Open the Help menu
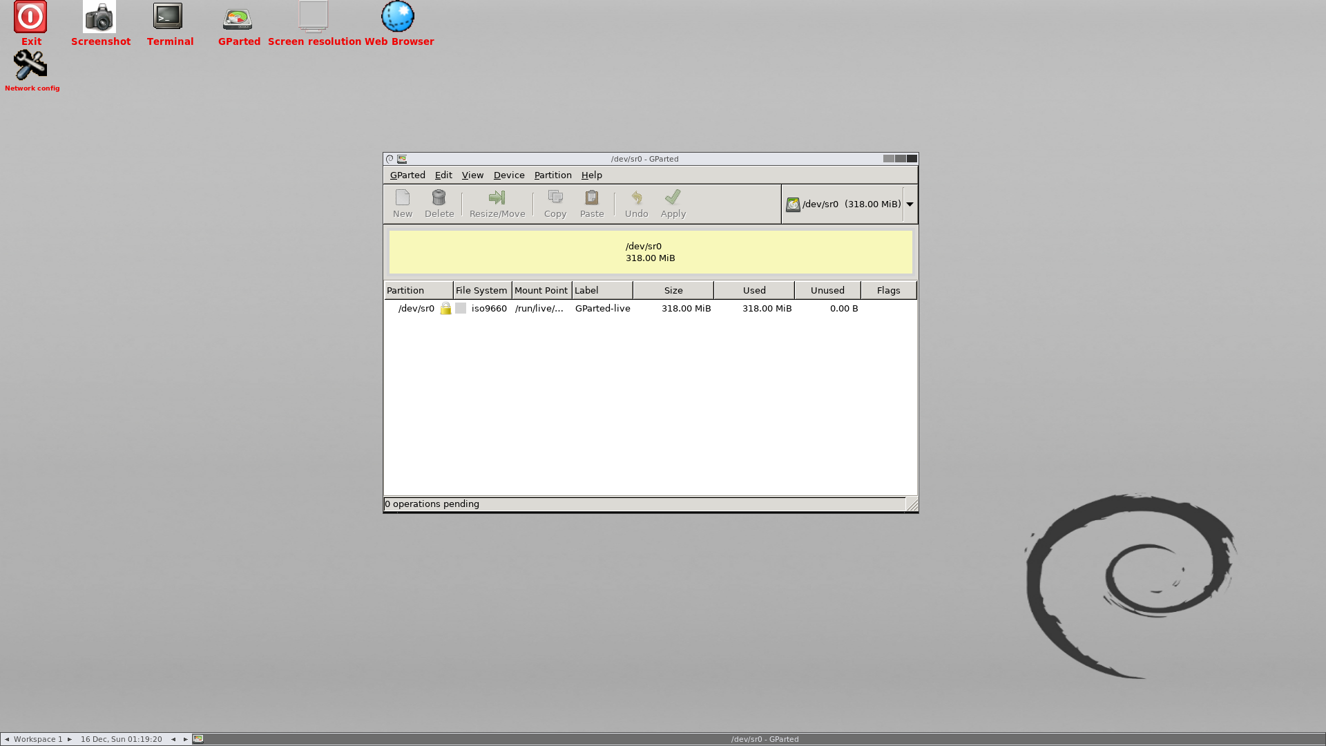The width and height of the screenshot is (1326, 746). coord(592,175)
